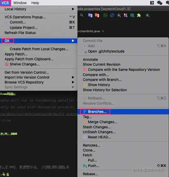This screenshot has width=169, height=177.
Task: Click the green activity monitor toolbar icon
Action: tap(105, 15)
